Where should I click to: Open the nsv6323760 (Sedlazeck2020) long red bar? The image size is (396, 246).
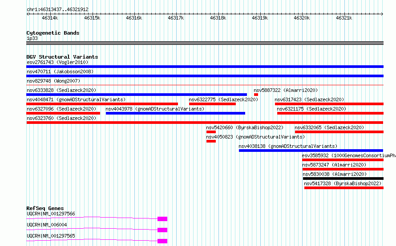205,123
